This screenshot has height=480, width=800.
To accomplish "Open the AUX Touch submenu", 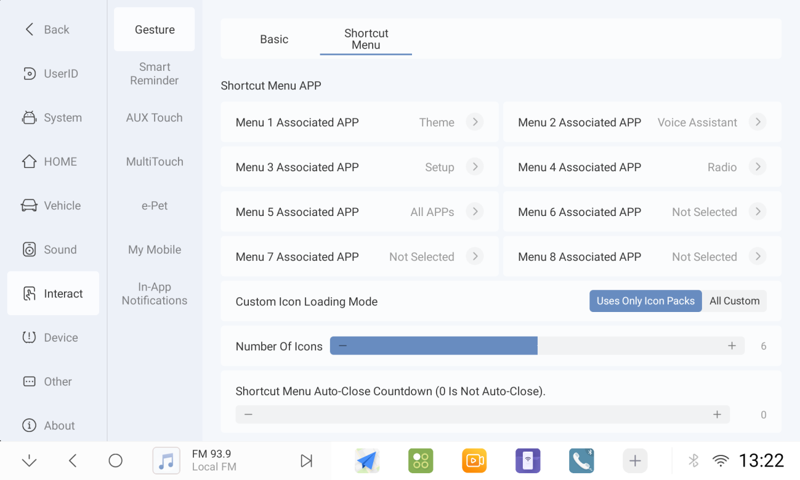I will [155, 118].
